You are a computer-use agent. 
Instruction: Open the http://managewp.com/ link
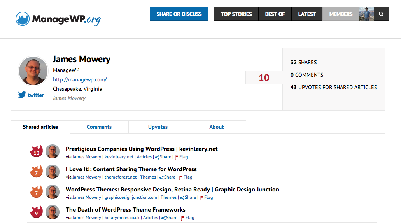[80, 80]
